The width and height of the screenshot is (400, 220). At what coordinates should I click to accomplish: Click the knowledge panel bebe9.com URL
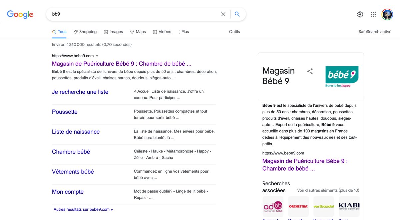coord(283,153)
